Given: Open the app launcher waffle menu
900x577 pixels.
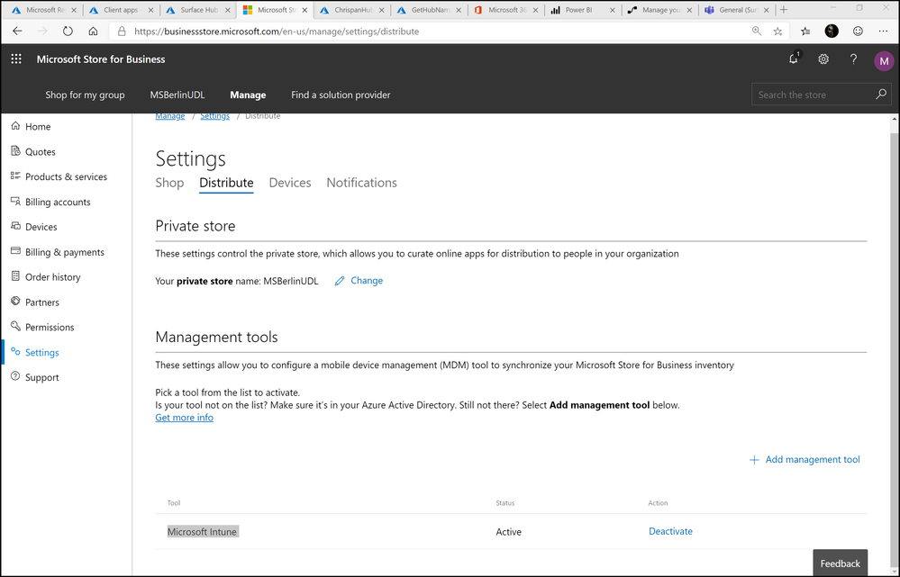Looking at the screenshot, I should click(16, 59).
